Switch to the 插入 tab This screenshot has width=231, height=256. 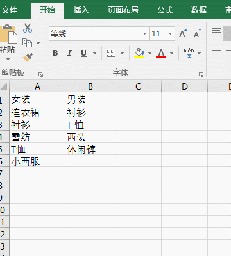[x=81, y=10]
